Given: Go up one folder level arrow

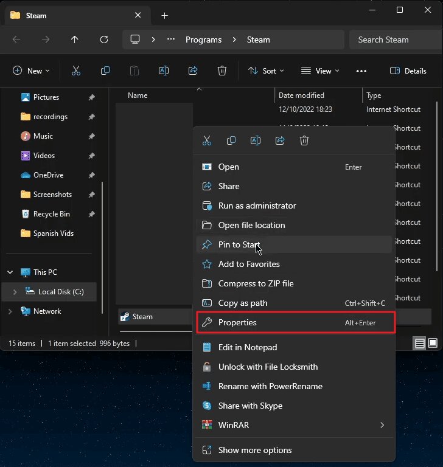Looking at the screenshot, I should pyautogui.click(x=74, y=40).
